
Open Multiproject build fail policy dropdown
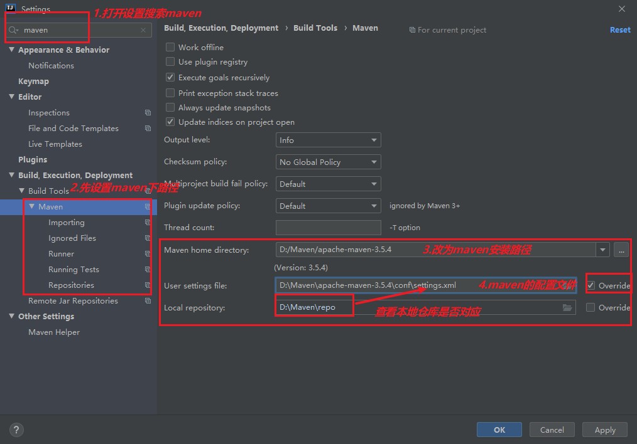[x=329, y=184]
